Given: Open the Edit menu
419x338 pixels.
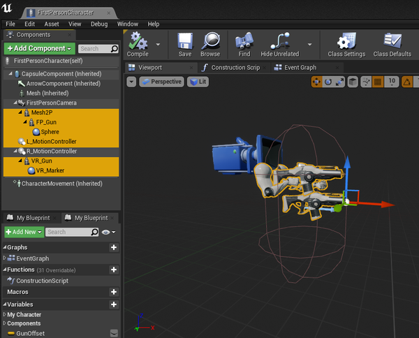Looking at the screenshot, I should click(x=29, y=24).
